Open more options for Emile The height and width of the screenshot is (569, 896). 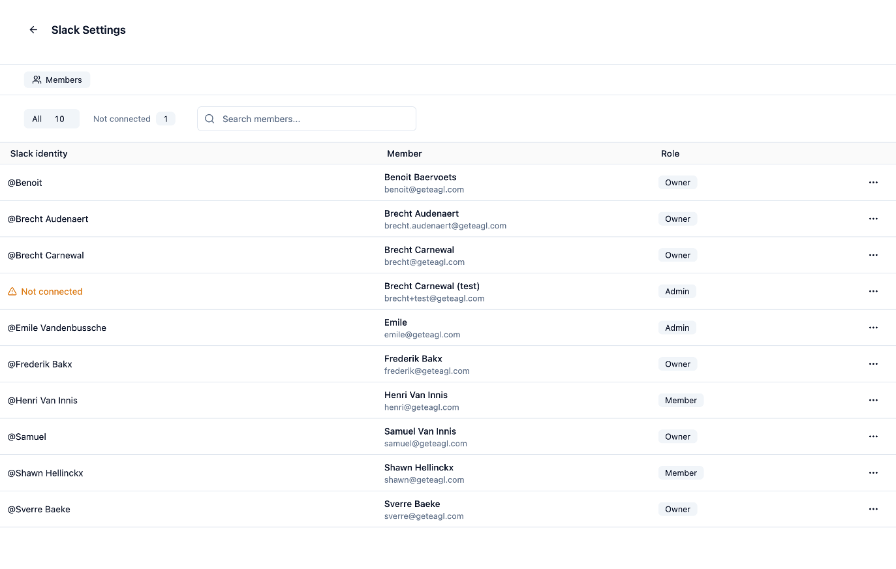click(x=873, y=328)
